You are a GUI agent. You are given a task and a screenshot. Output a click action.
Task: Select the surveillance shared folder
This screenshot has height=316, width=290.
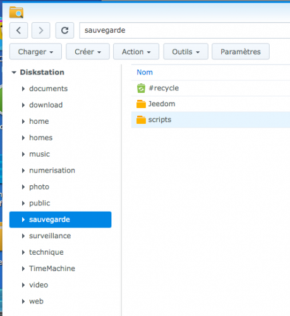click(x=50, y=236)
